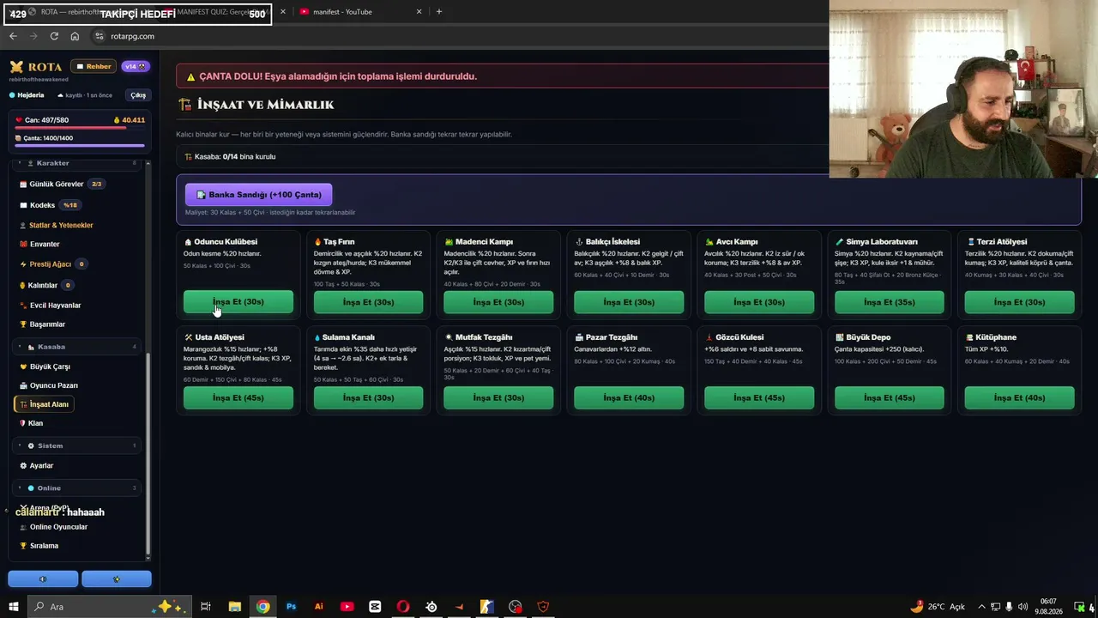This screenshot has height=618, width=1098.
Task: Click İnşa Et for Oduncu Kulübesi
Action: click(238, 302)
